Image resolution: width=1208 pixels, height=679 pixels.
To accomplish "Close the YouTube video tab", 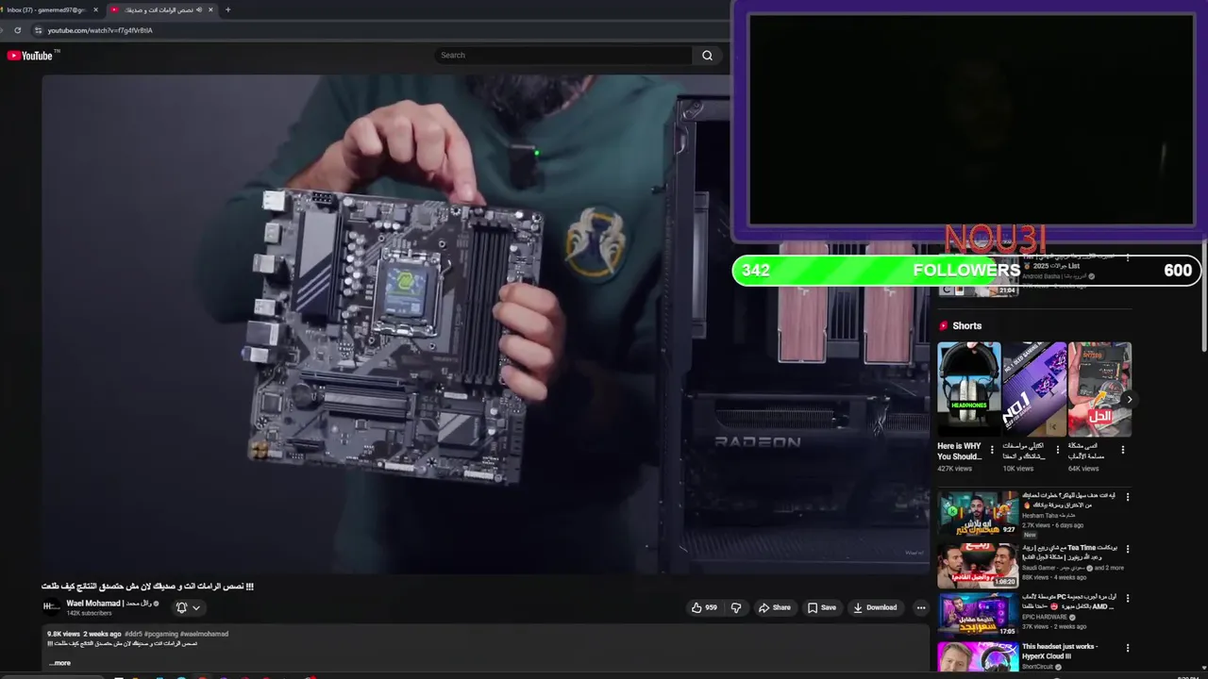I will click(210, 9).
